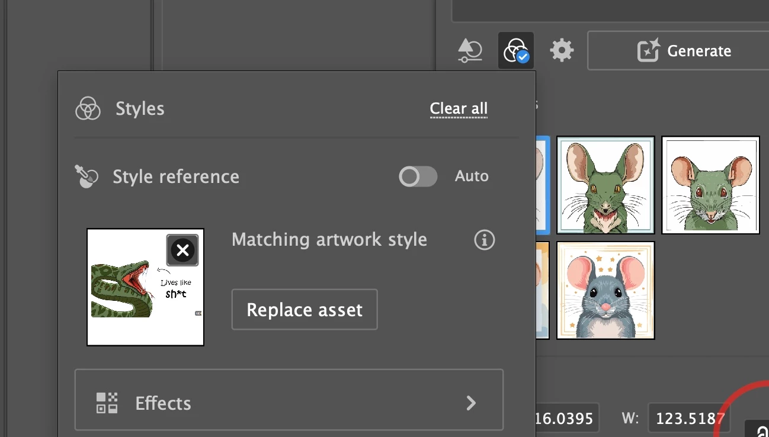Viewport: 769px width, 437px height.
Task: Click the Effects chevron arrow
Action: 471,403
